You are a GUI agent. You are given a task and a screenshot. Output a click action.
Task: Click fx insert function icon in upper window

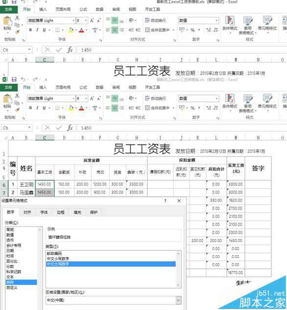pos(70,50)
